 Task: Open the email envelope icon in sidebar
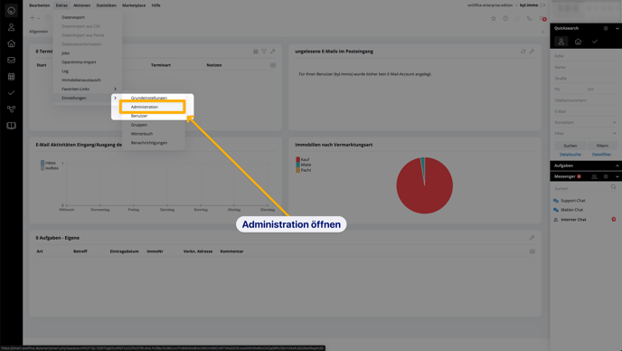point(11,60)
